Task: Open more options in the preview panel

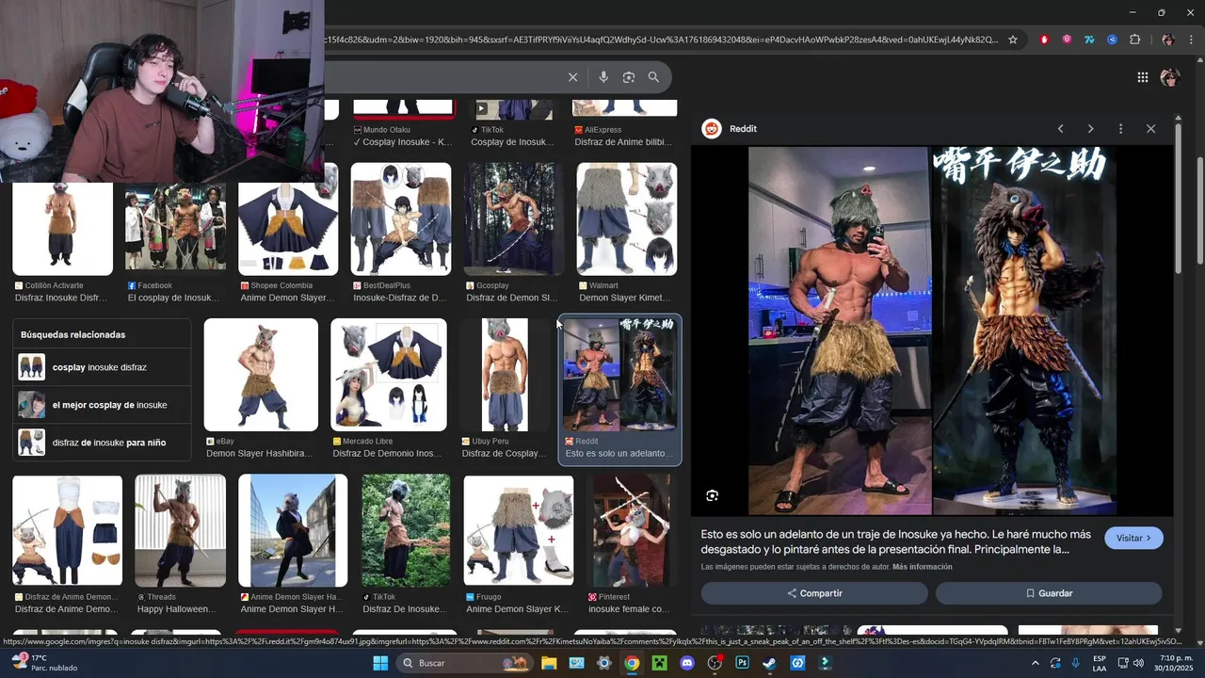Action: click(1120, 129)
